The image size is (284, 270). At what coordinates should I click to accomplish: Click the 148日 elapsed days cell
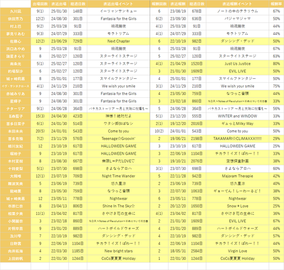(78, 11)
